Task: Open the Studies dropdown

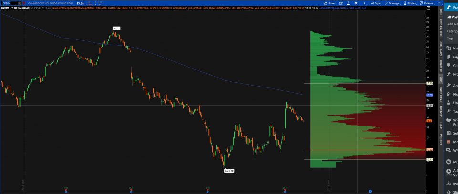Action: (410, 3)
